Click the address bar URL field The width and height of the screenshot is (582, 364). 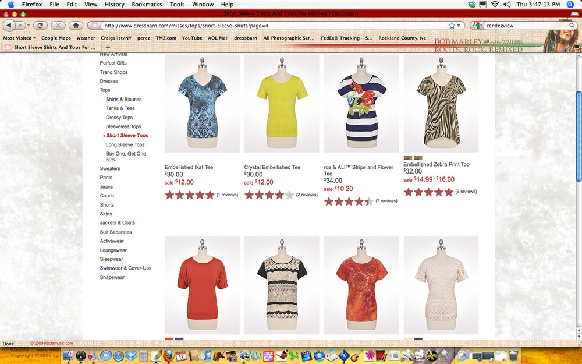point(275,26)
